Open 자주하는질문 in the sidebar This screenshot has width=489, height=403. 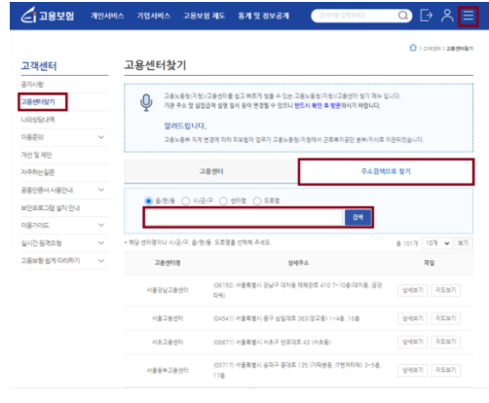click(38, 172)
